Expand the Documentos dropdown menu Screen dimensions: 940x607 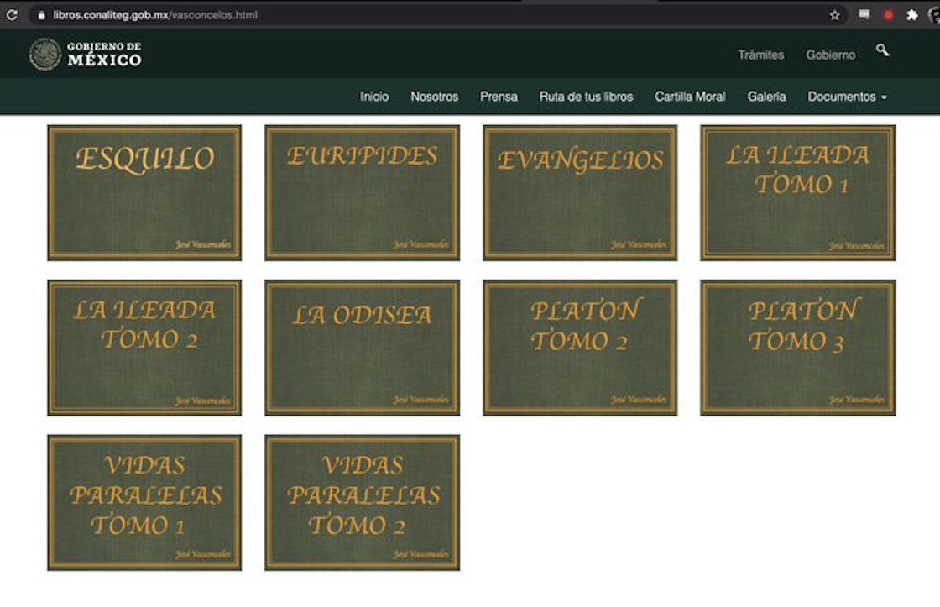coord(847,97)
